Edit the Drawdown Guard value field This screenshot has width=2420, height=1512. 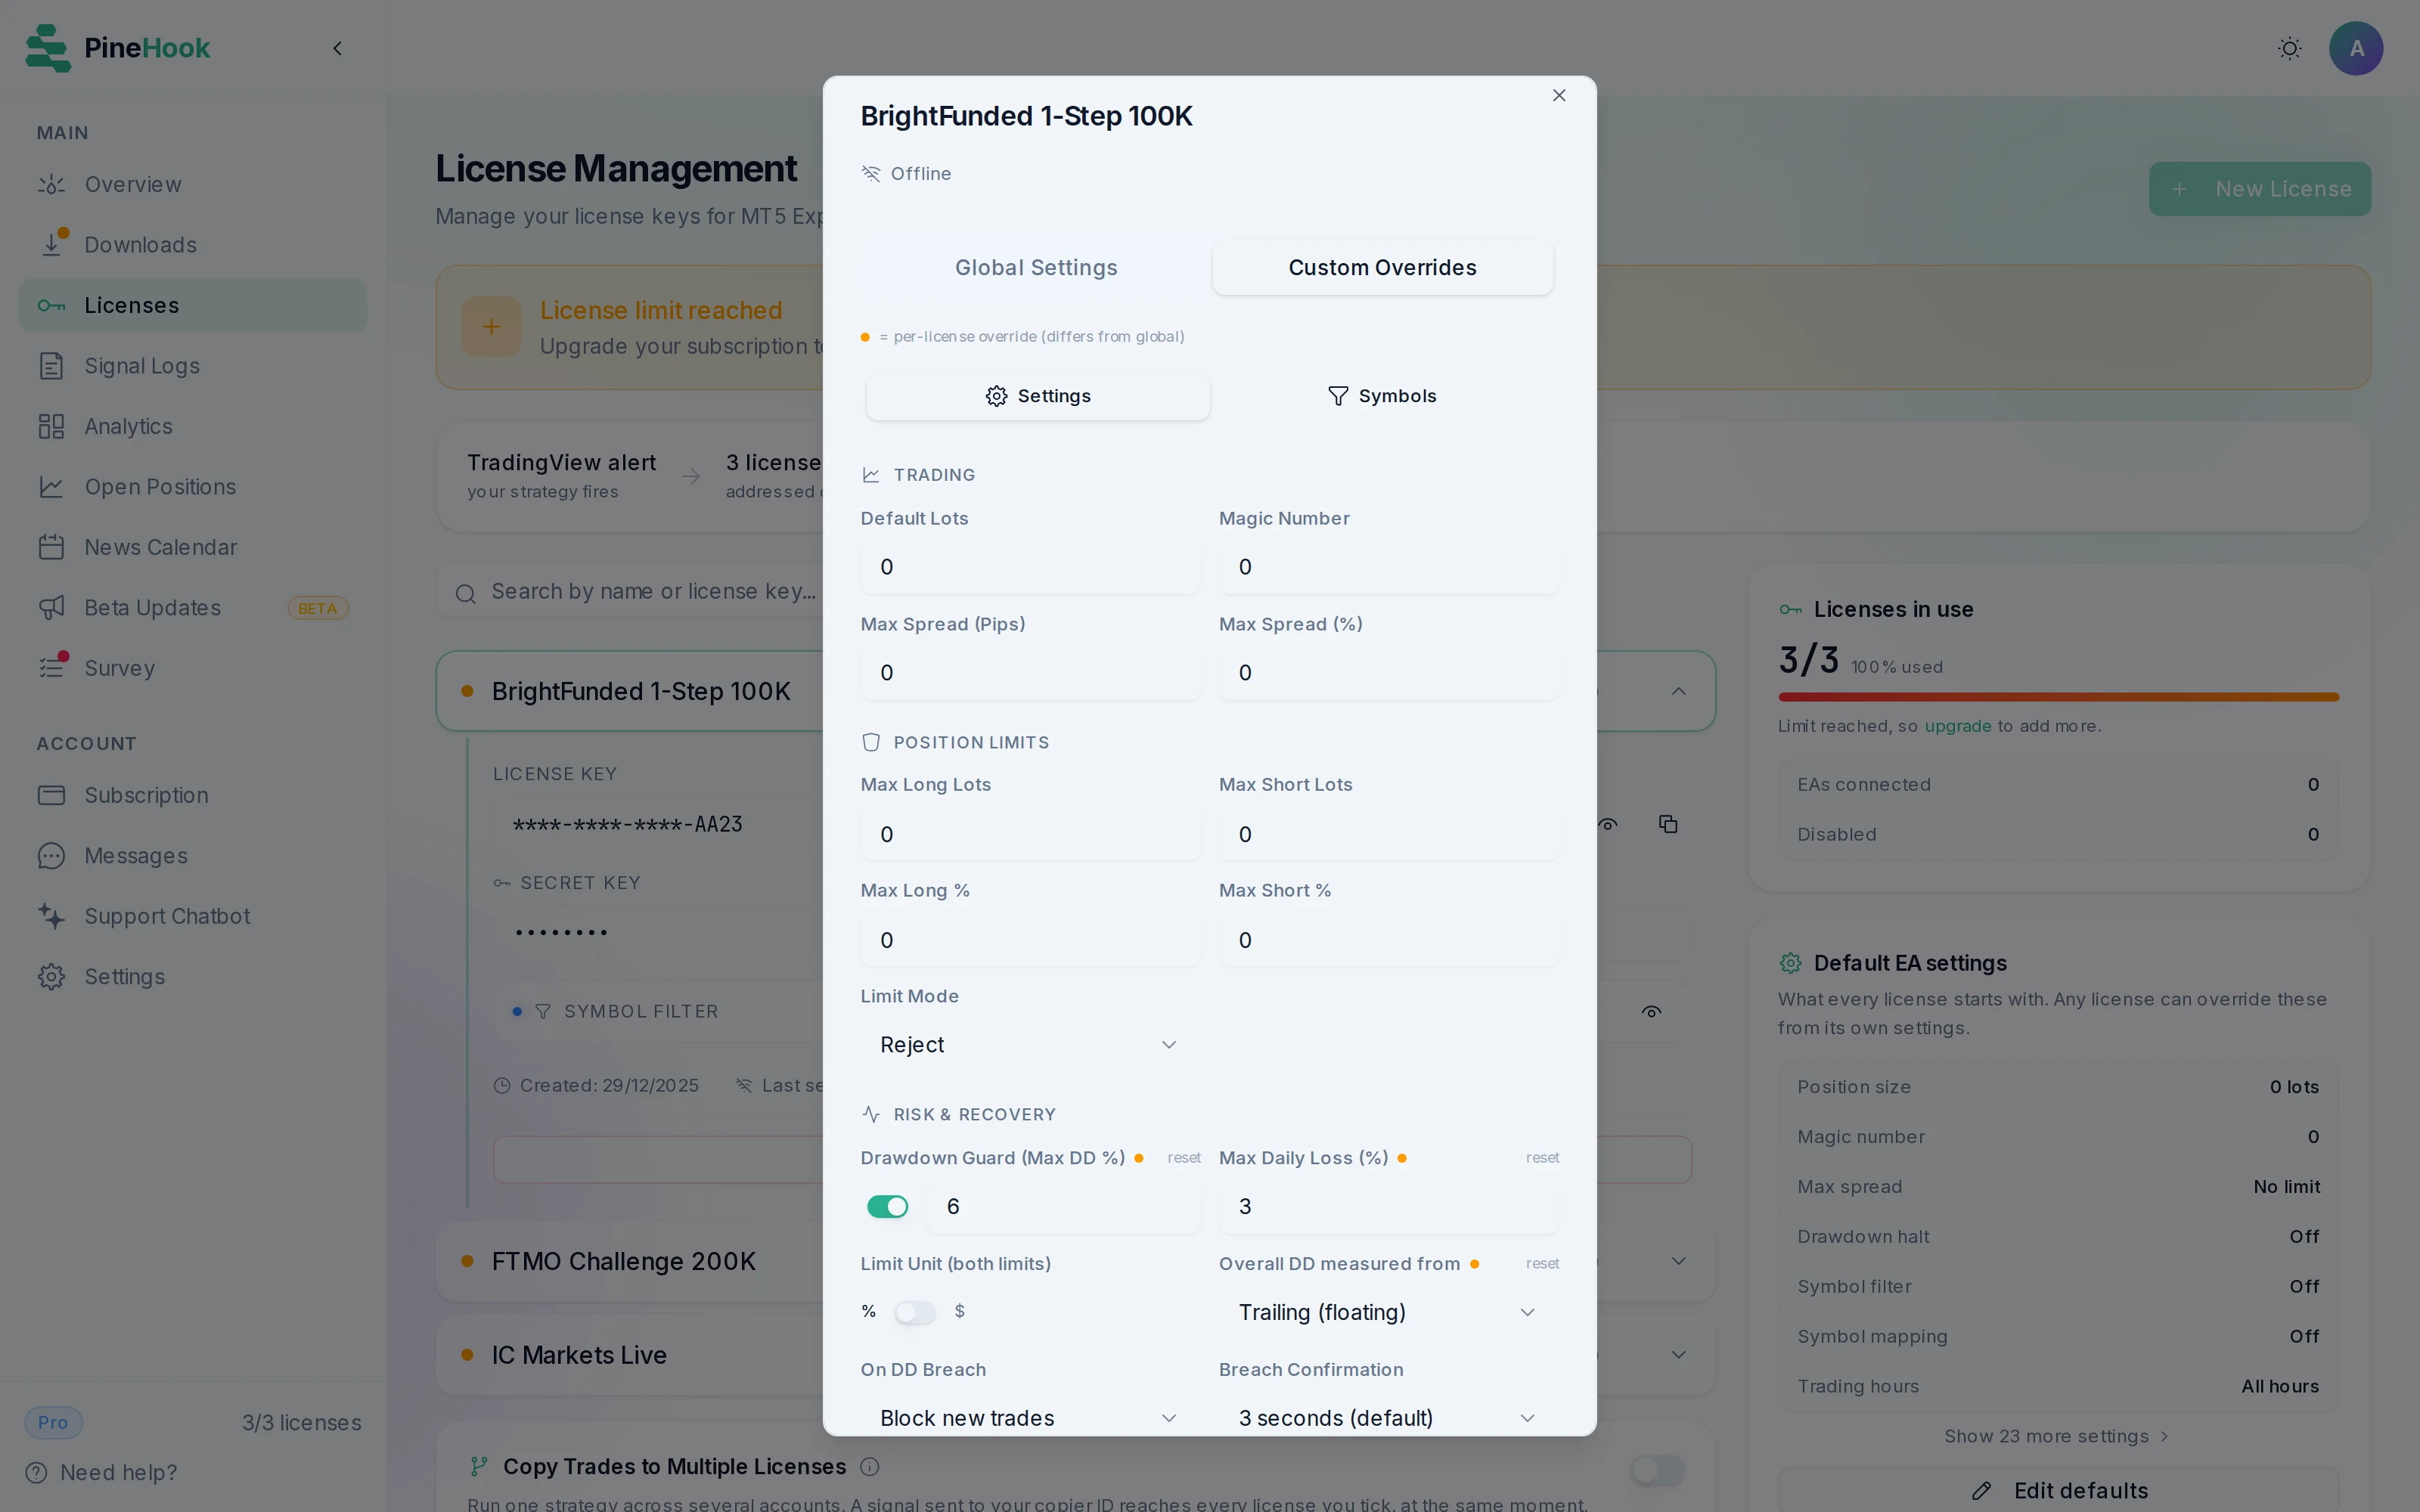point(1064,1207)
